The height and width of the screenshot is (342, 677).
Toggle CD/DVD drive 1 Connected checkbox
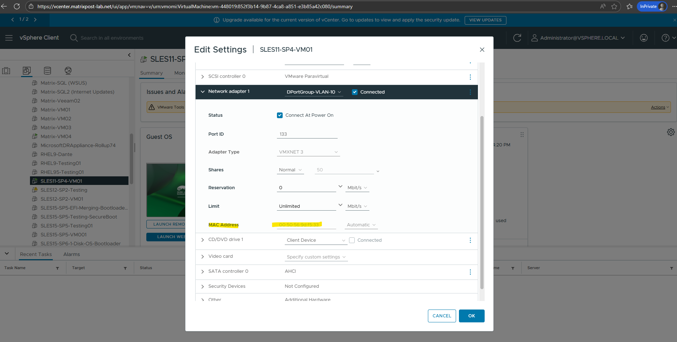point(352,240)
